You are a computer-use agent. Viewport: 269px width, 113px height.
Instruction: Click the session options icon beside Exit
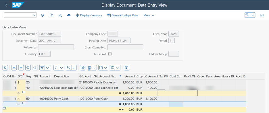coord(247,15)
